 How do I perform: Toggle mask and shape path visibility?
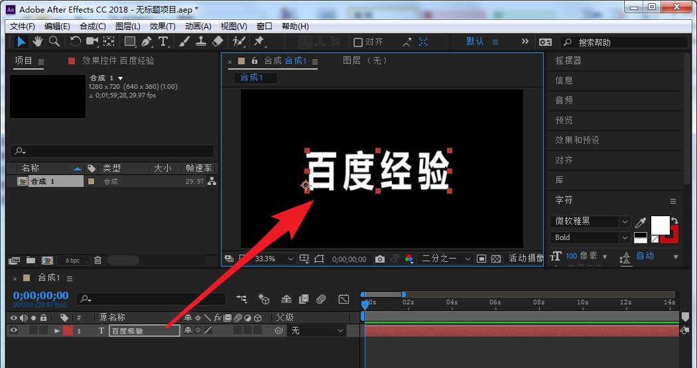319,259
